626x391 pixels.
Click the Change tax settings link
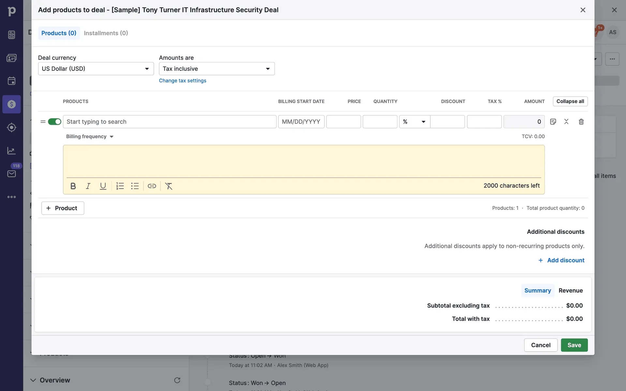(182, 80)
